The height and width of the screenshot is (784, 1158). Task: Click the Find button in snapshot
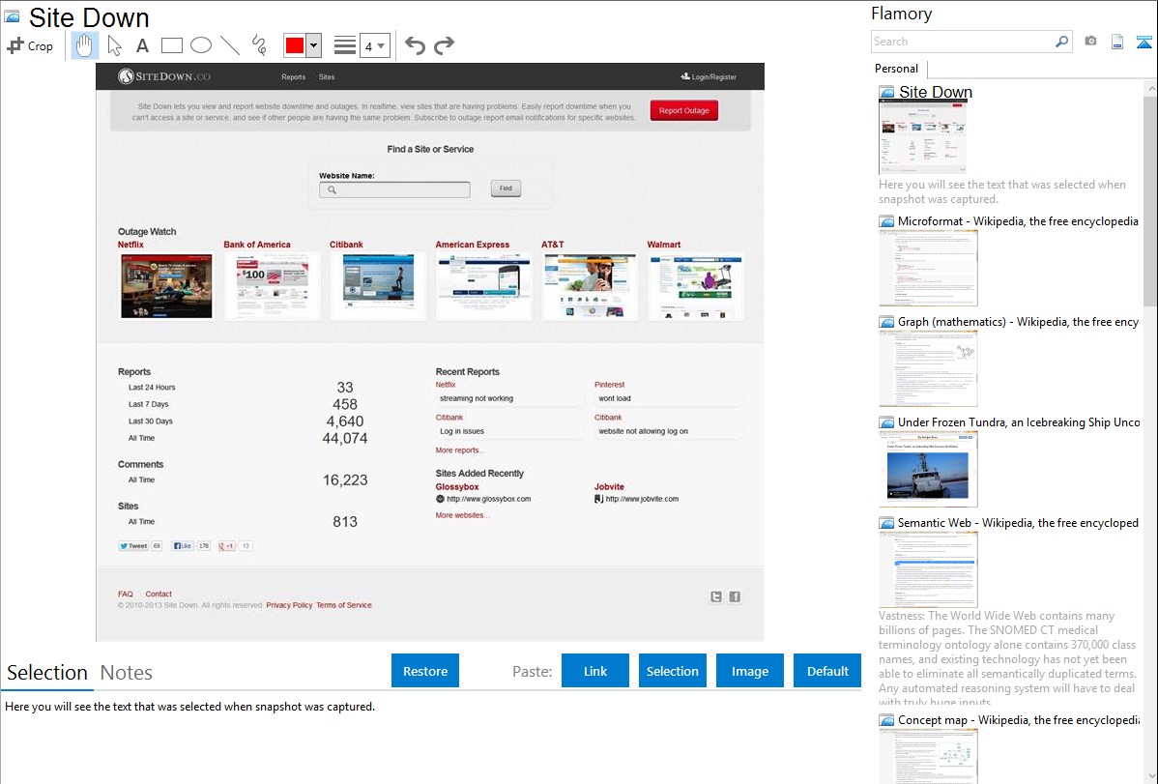[x=506, y=189]
